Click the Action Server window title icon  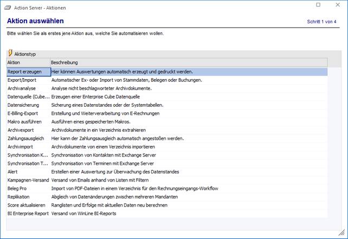point(8,7)
